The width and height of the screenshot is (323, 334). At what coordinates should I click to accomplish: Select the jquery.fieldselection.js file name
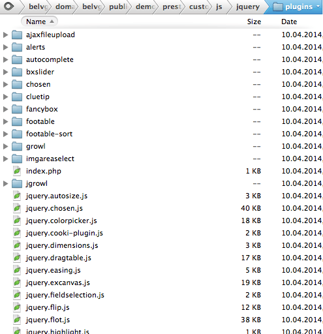pyautogui.click(x=65, y=295)
